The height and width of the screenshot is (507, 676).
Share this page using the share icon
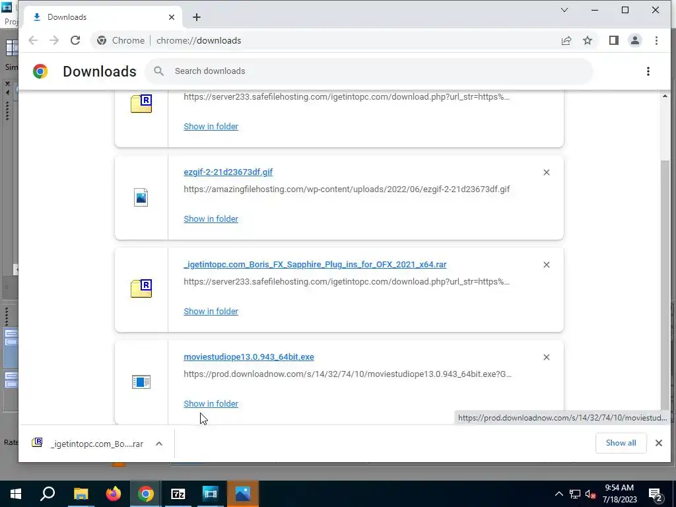click(x=566, y=40)
